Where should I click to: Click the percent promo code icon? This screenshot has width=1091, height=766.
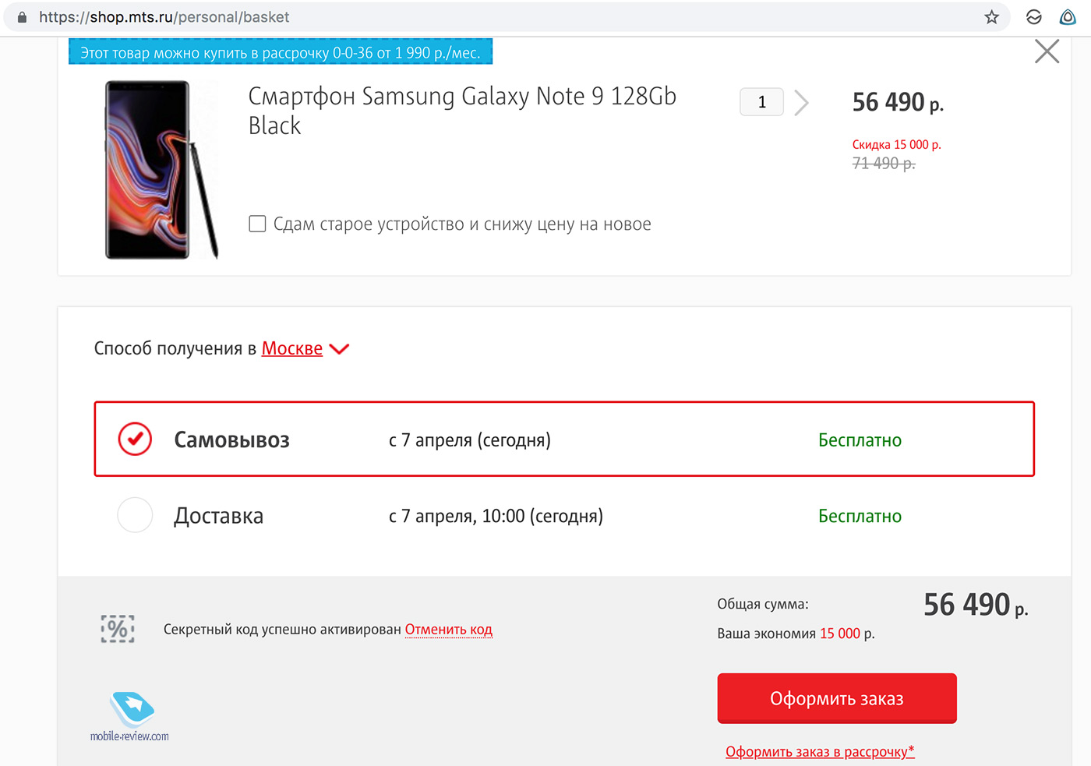118,628
